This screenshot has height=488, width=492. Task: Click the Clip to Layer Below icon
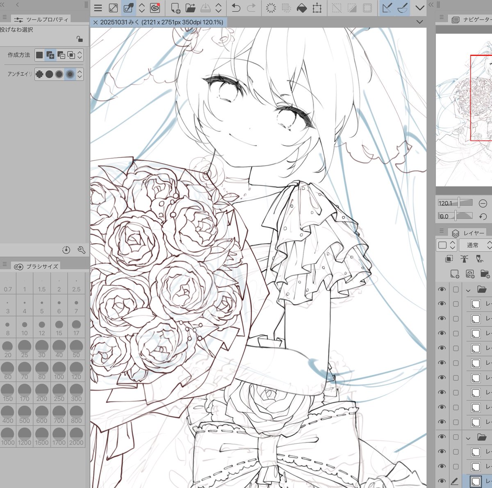pyautogui.click(x=449, y=259)
